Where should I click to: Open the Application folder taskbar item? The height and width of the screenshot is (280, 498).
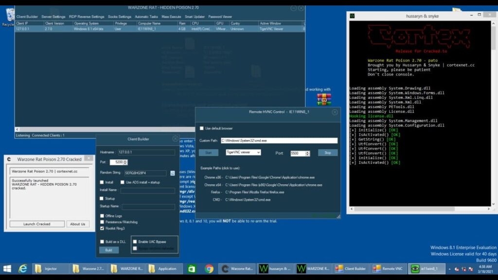click(x=164, y=268)
